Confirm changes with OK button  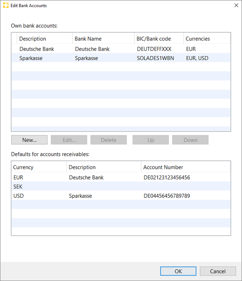point(178,271)
